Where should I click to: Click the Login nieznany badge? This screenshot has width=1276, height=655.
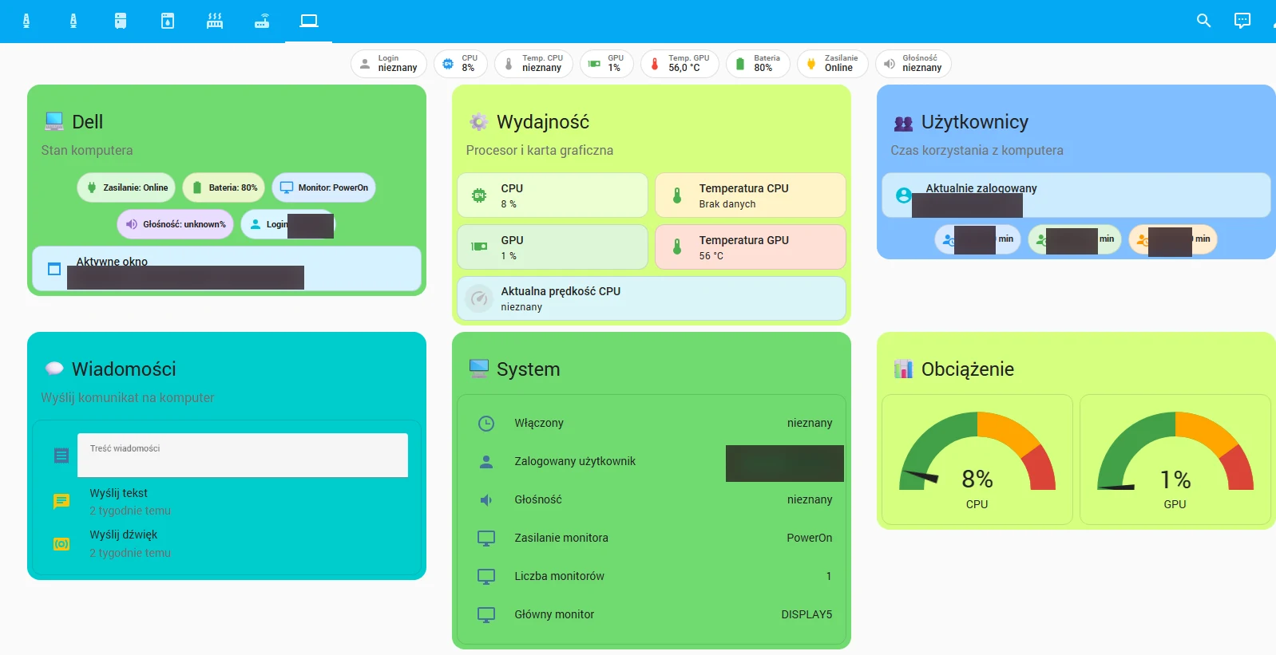(x=389, y=64)
